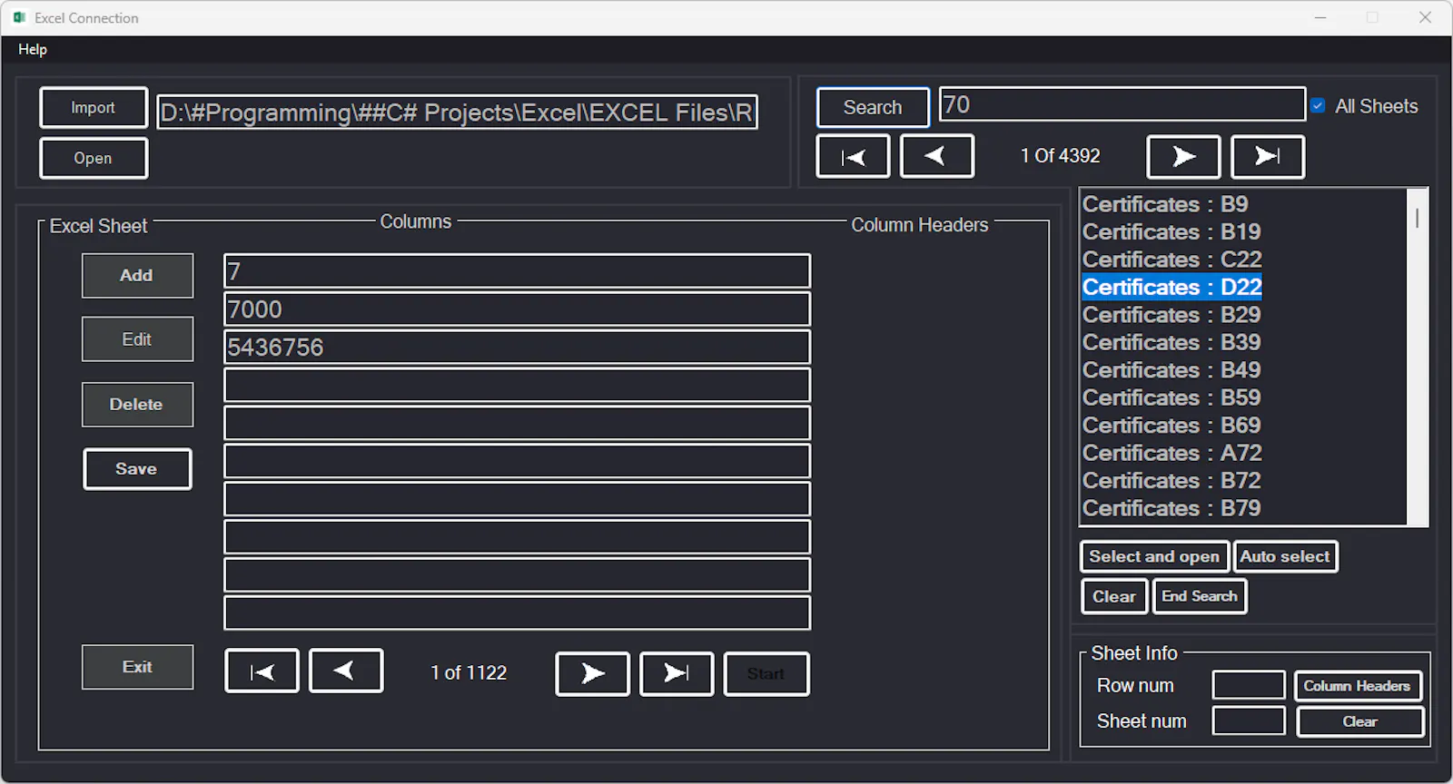Click the column field containing 5436756

[517, 348]
